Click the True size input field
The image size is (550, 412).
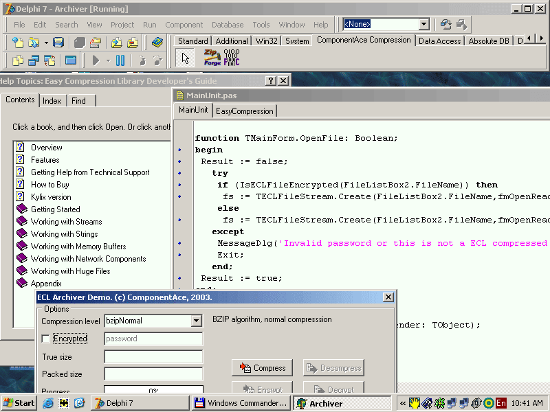pos(153,357)
